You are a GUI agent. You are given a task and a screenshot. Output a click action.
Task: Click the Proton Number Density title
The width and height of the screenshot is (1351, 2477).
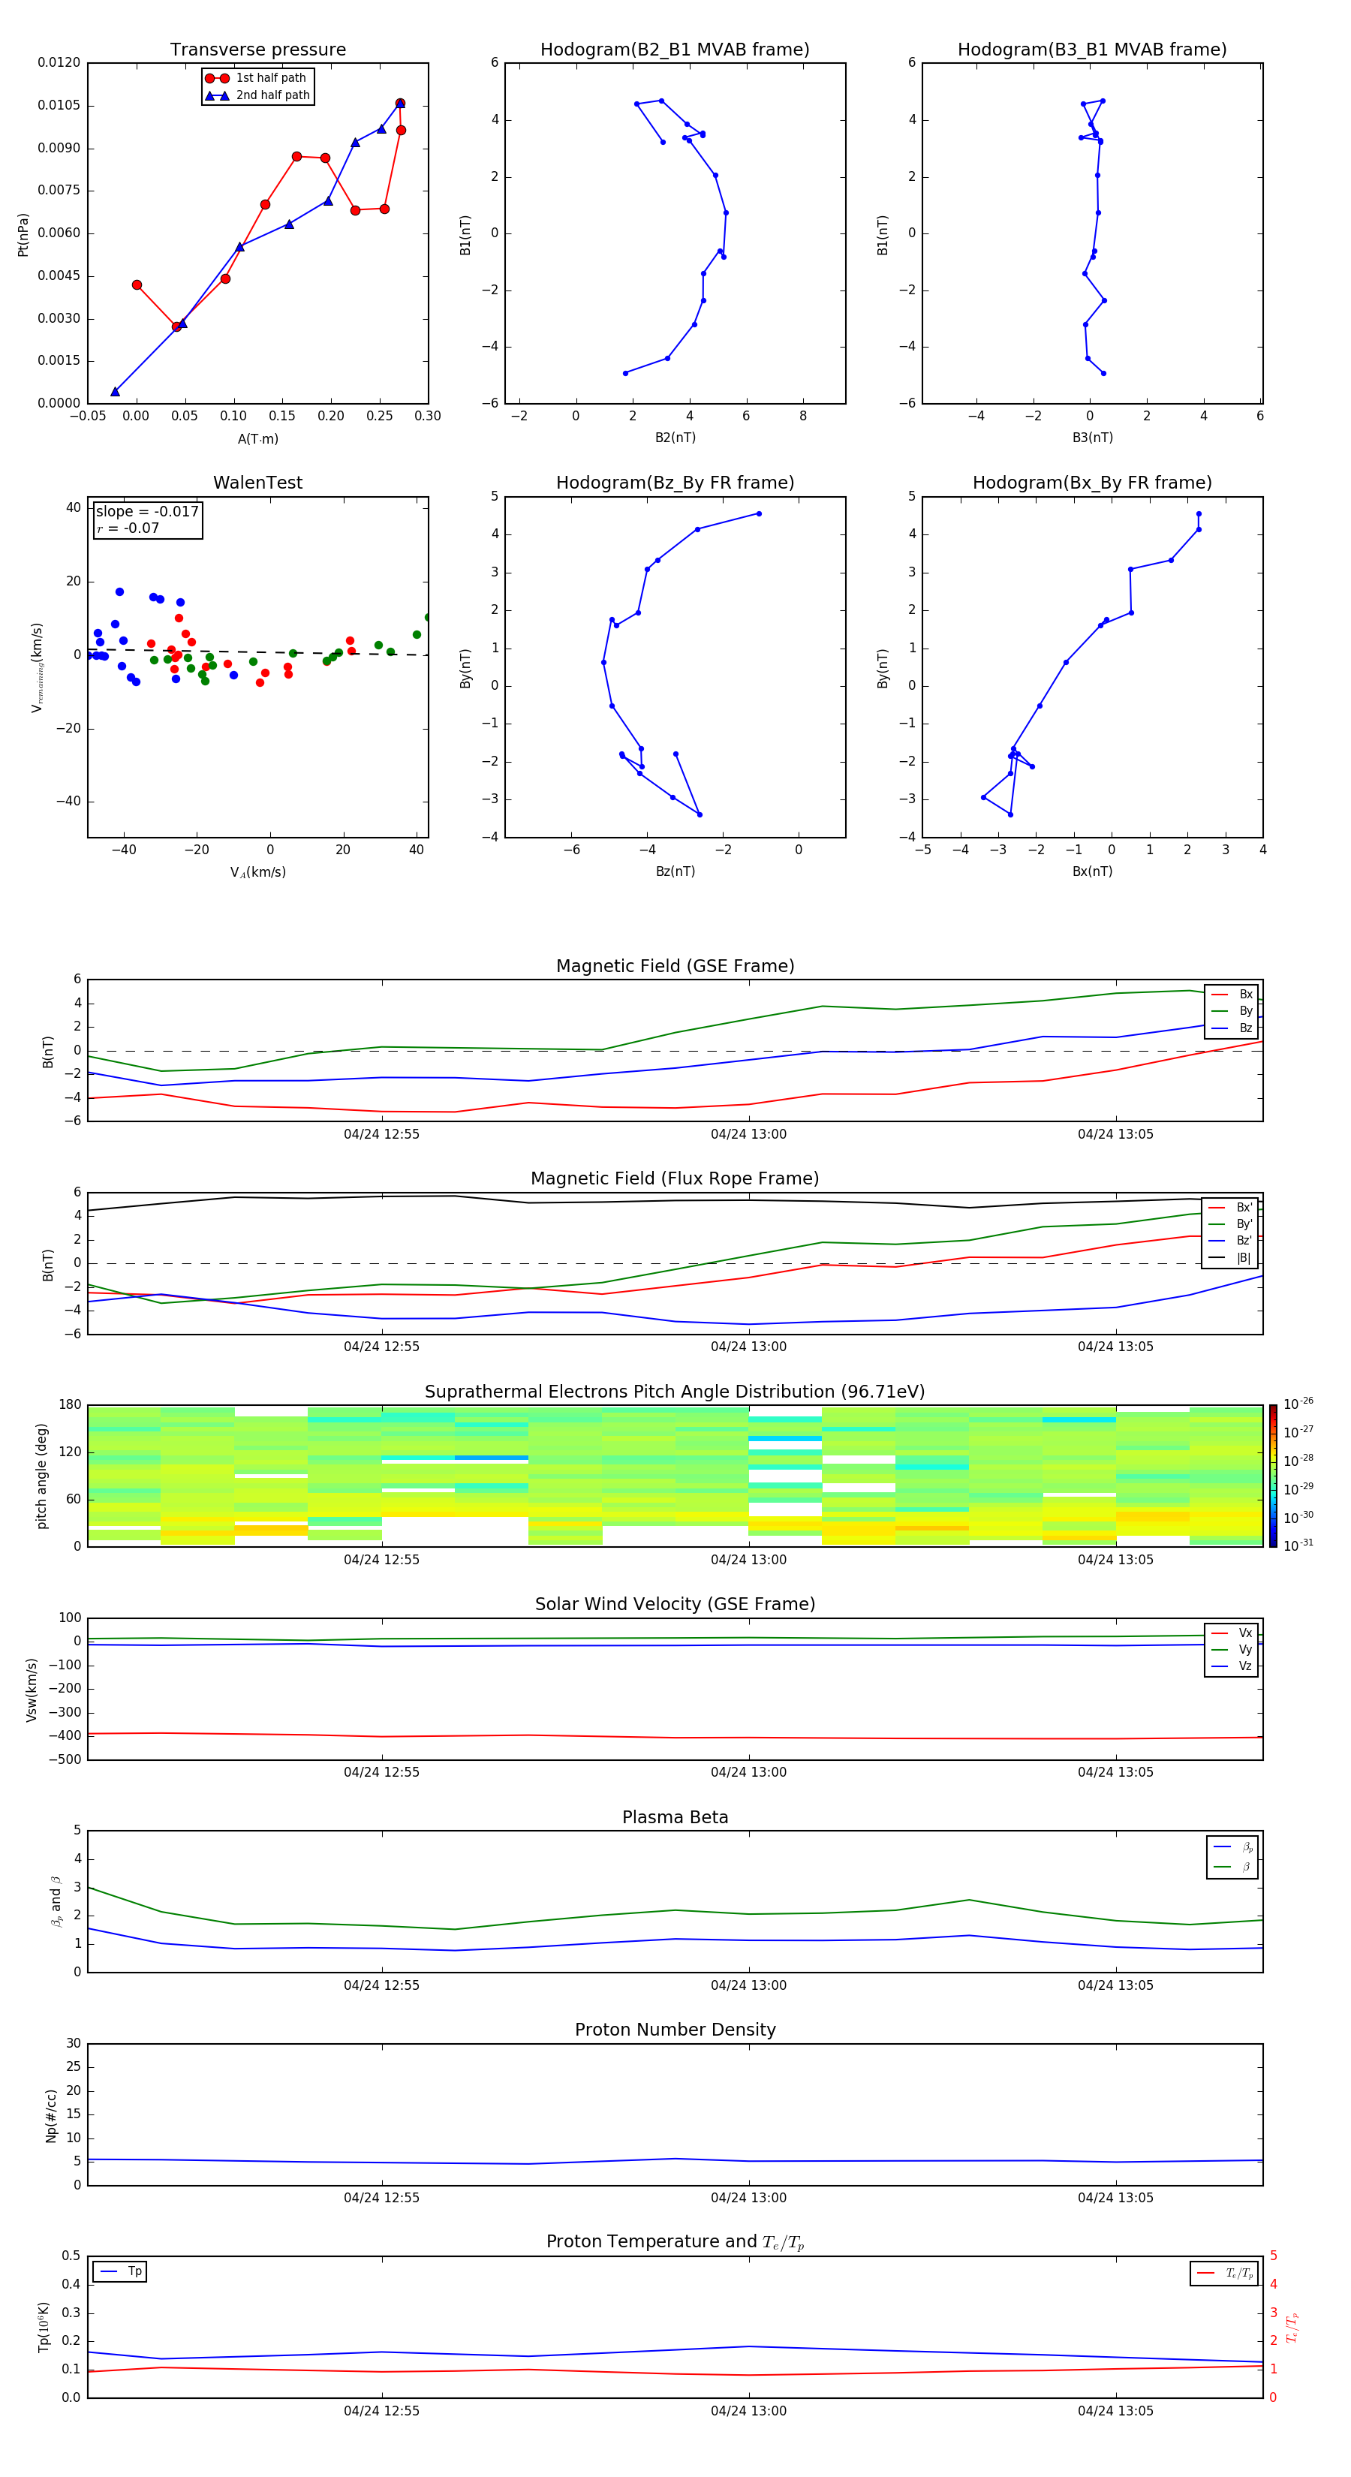click(675, 2030)
